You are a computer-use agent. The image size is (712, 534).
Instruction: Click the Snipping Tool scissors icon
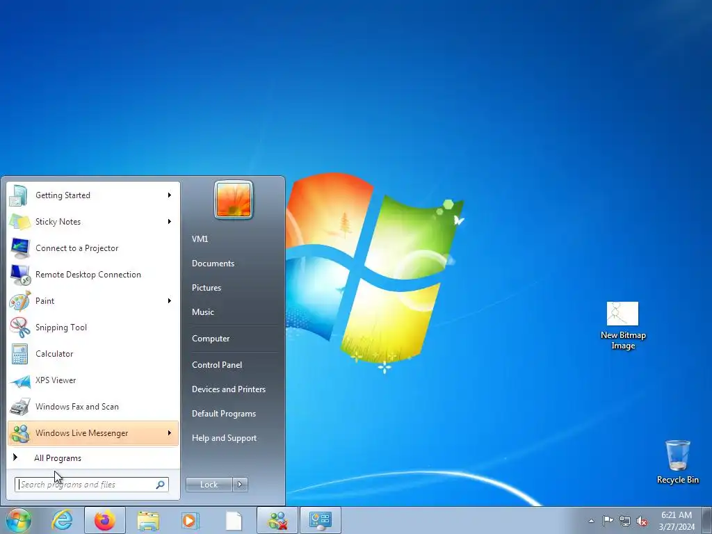(x=19, y=327)
